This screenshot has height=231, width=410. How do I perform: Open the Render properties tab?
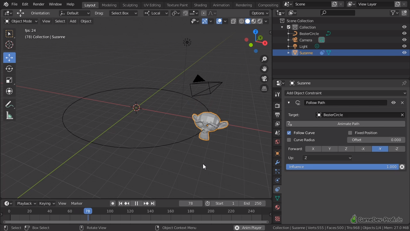point(277,106)
